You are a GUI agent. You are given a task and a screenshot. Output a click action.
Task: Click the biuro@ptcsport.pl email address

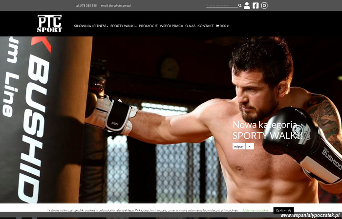(120, 6)
